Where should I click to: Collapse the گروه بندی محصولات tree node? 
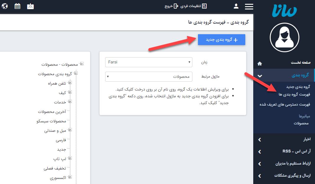(x=76, y=73)
